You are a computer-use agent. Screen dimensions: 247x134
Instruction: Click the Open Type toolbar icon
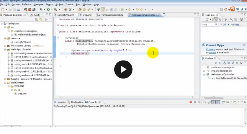80,9
